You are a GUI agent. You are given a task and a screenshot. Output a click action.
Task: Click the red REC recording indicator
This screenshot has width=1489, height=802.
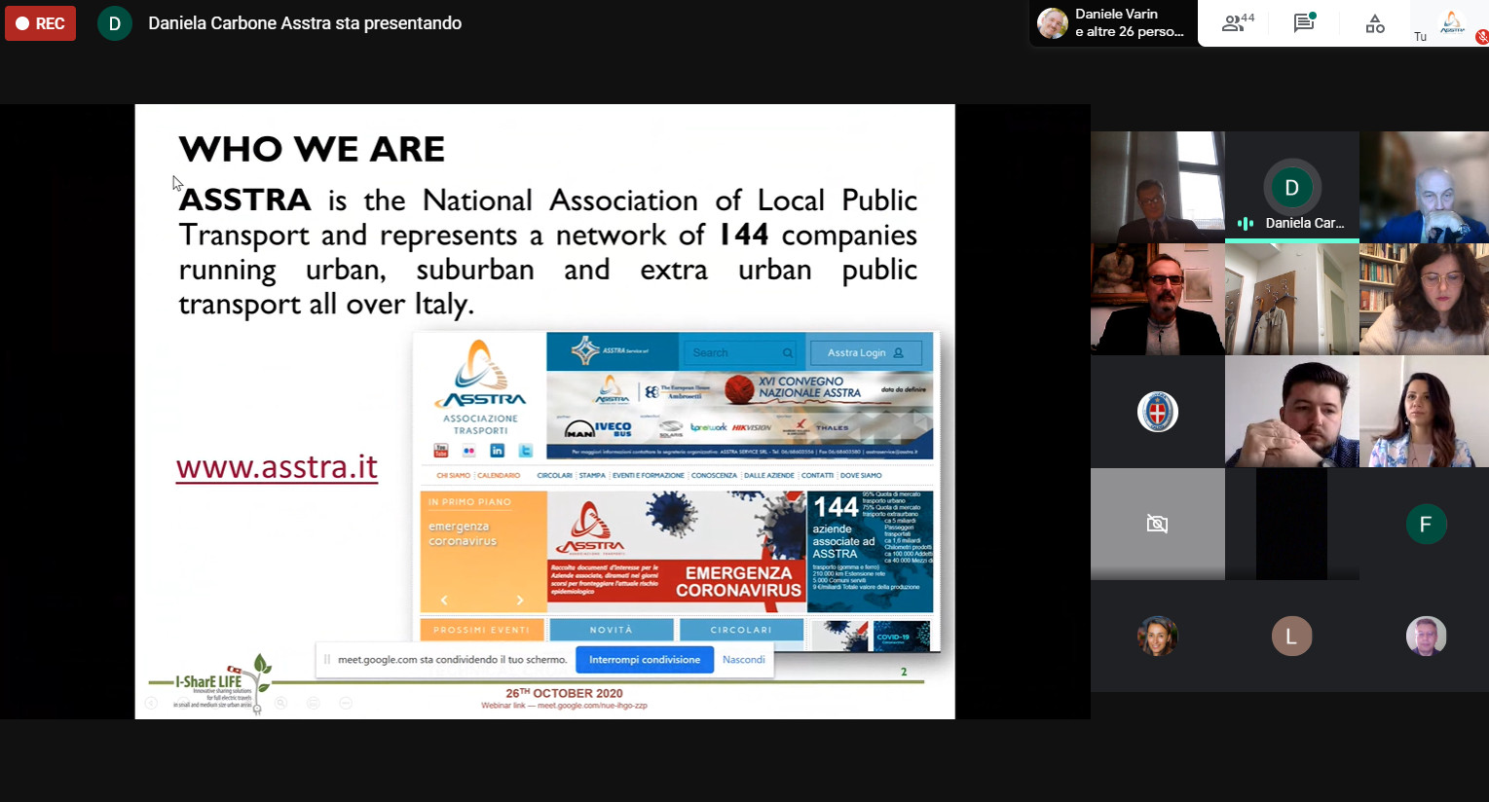click(x=40, y=23)
